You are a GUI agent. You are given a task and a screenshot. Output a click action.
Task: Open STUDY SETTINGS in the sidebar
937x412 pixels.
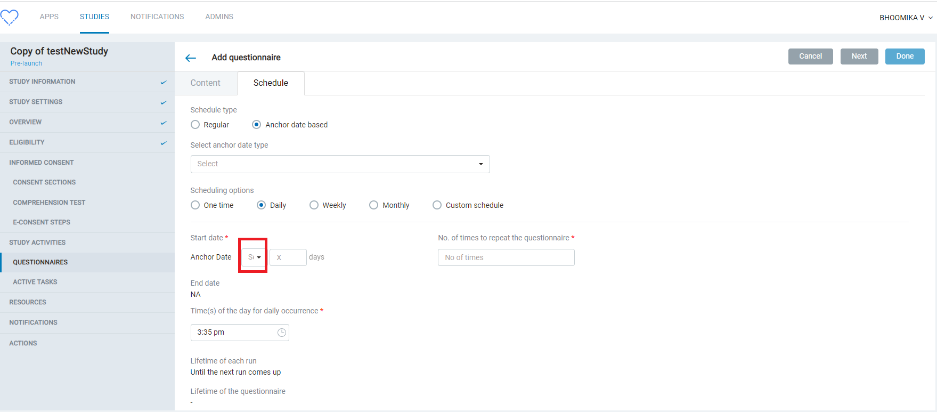pos(87,102)
